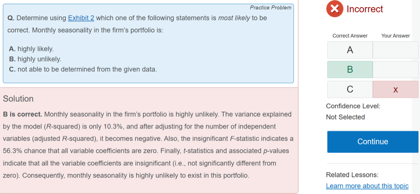The height and width of the screenshot is (194, 420).
Task: Click the empty Your Answer cell in row B
Action: click(395, 70)
